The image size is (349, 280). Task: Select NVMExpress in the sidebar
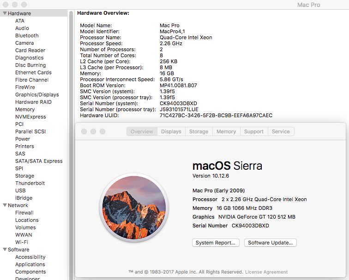coord(30,117)
